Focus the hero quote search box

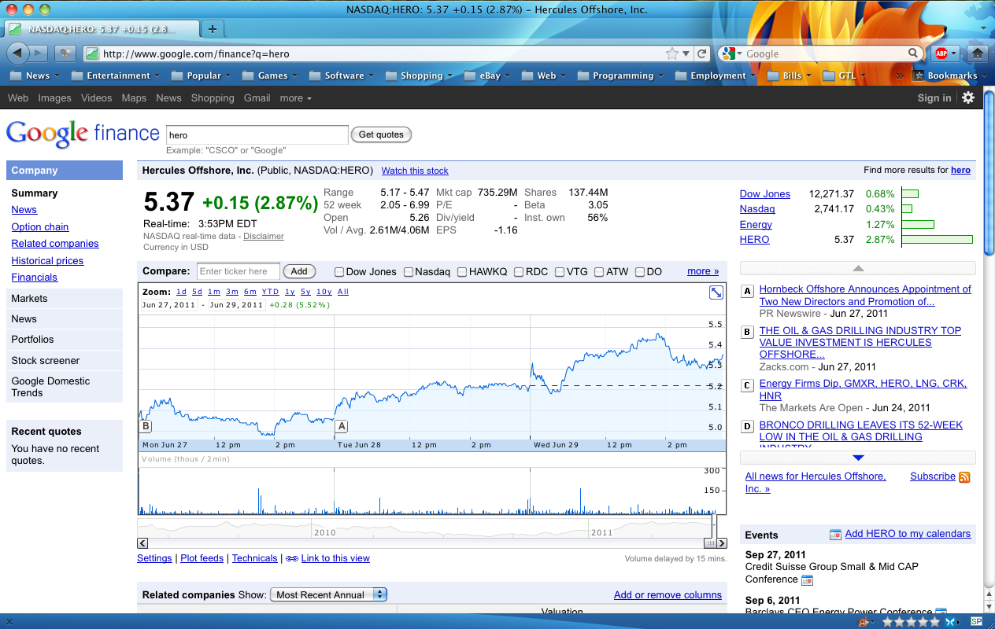[257, 134]
